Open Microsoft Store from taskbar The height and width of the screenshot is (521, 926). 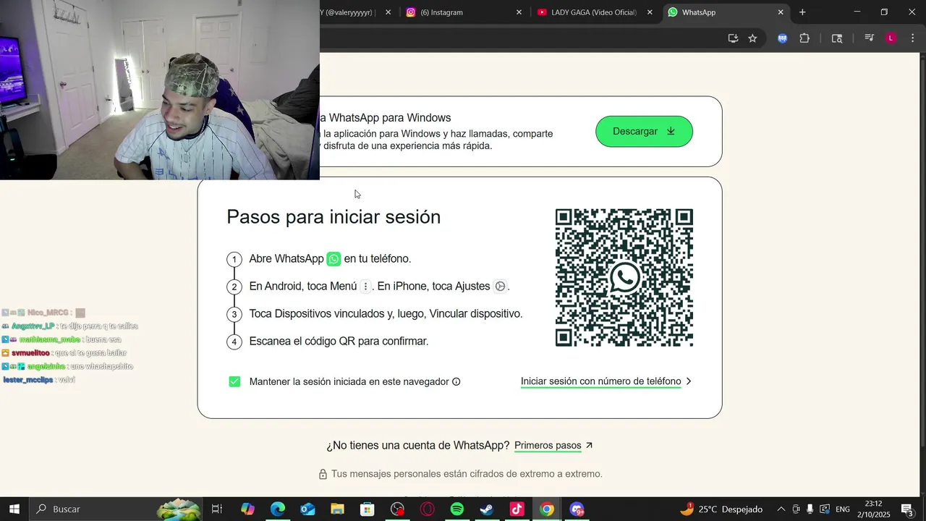[368, 509]
